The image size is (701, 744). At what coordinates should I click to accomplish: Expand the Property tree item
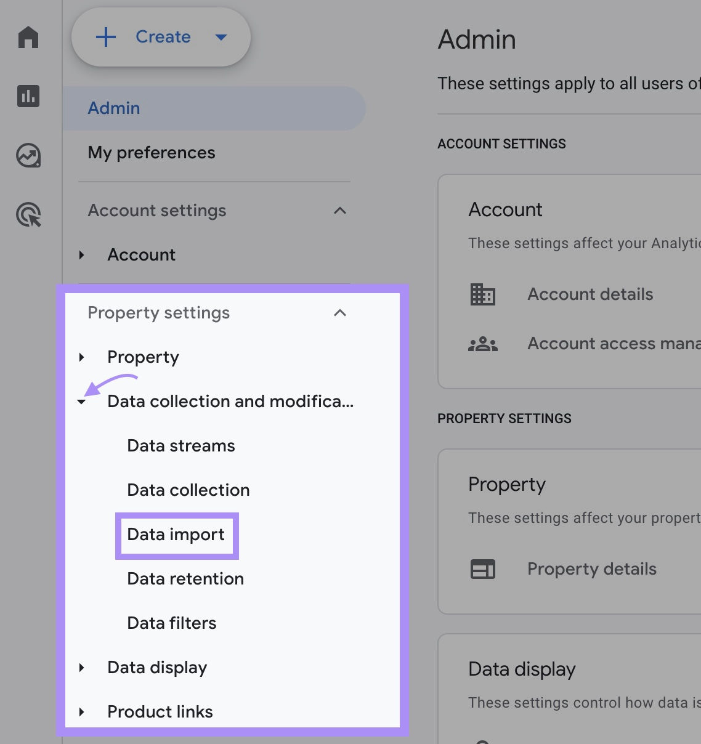[x=81, y=357]
